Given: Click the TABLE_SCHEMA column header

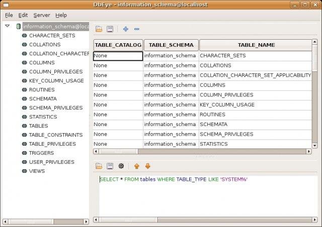Looking at the screenshot, I should pyautogui.click(x=171, y=45).
